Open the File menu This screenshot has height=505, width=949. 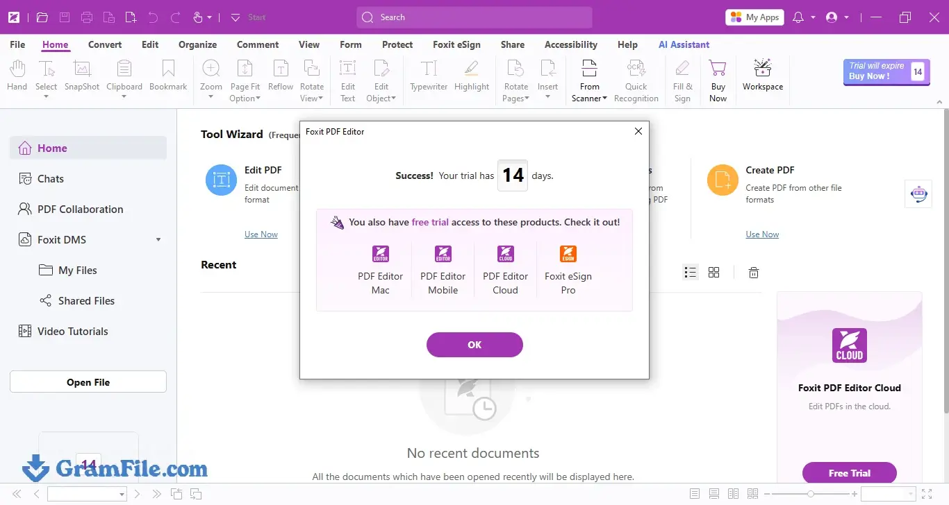(x=17, y=44)
